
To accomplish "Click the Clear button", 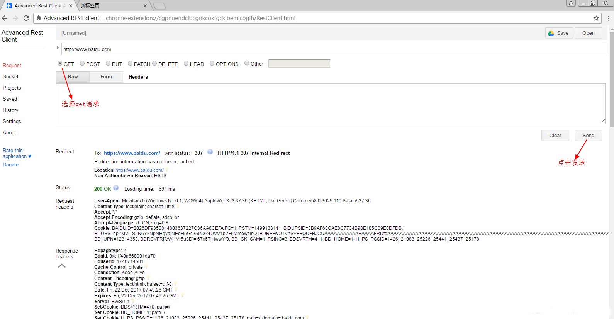I will (x=555, y=136).
